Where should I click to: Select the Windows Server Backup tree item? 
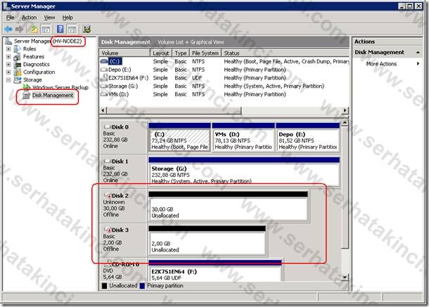tap(60, 88)
